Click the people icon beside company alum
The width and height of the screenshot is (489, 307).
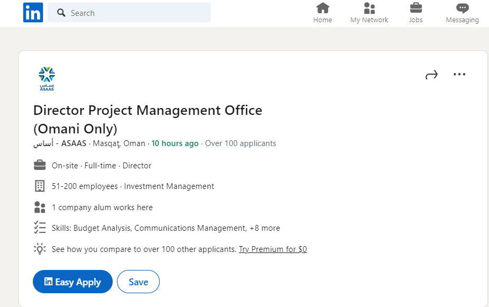tap(40, 207)
